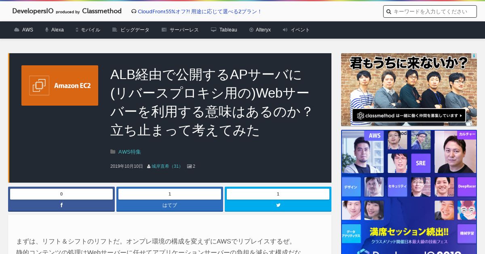Share the article on Twitter

pyautogui.click(x=278, y=205)
